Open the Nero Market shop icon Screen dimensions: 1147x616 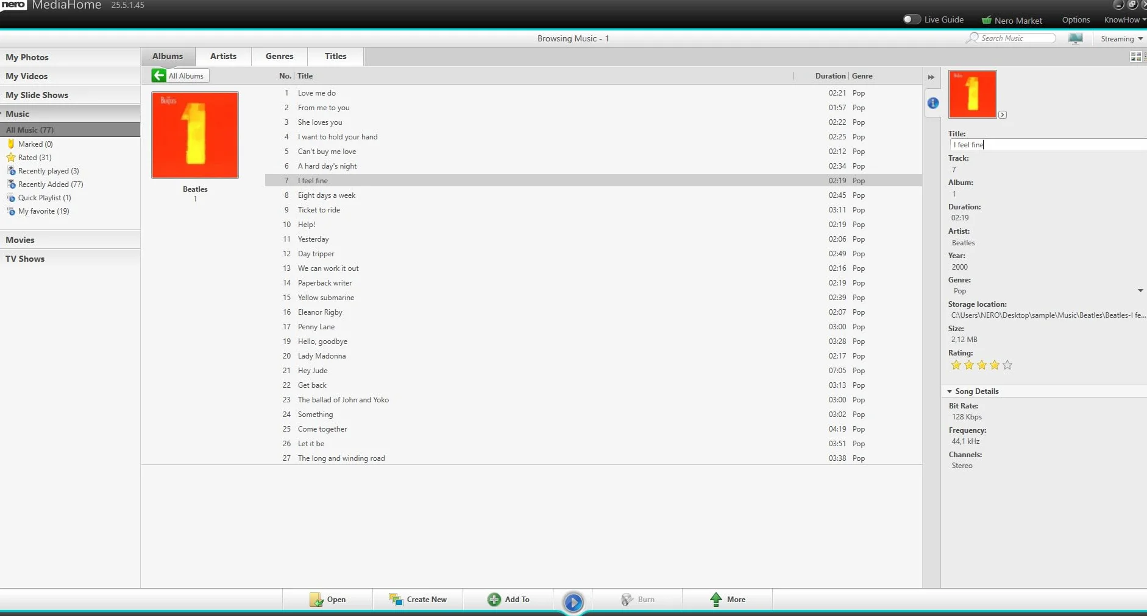point(986,20)
